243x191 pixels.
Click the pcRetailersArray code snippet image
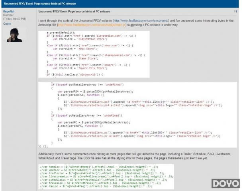coord(137,115)
